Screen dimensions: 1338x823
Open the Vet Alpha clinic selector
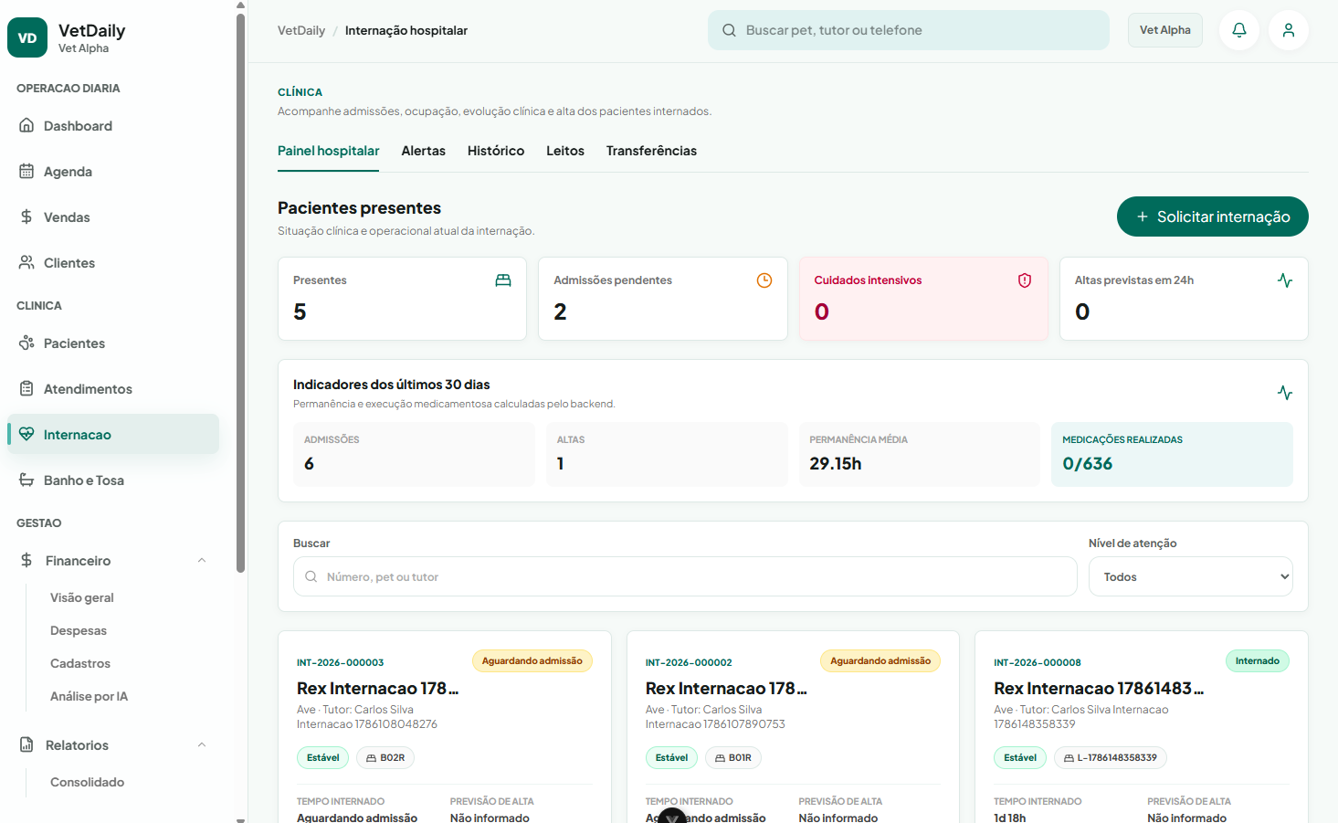point(1165,30)
